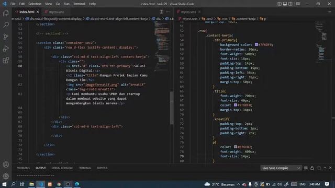
Task: Click the .title color swatch #7F6DF0
Action: tap(236, 105)
